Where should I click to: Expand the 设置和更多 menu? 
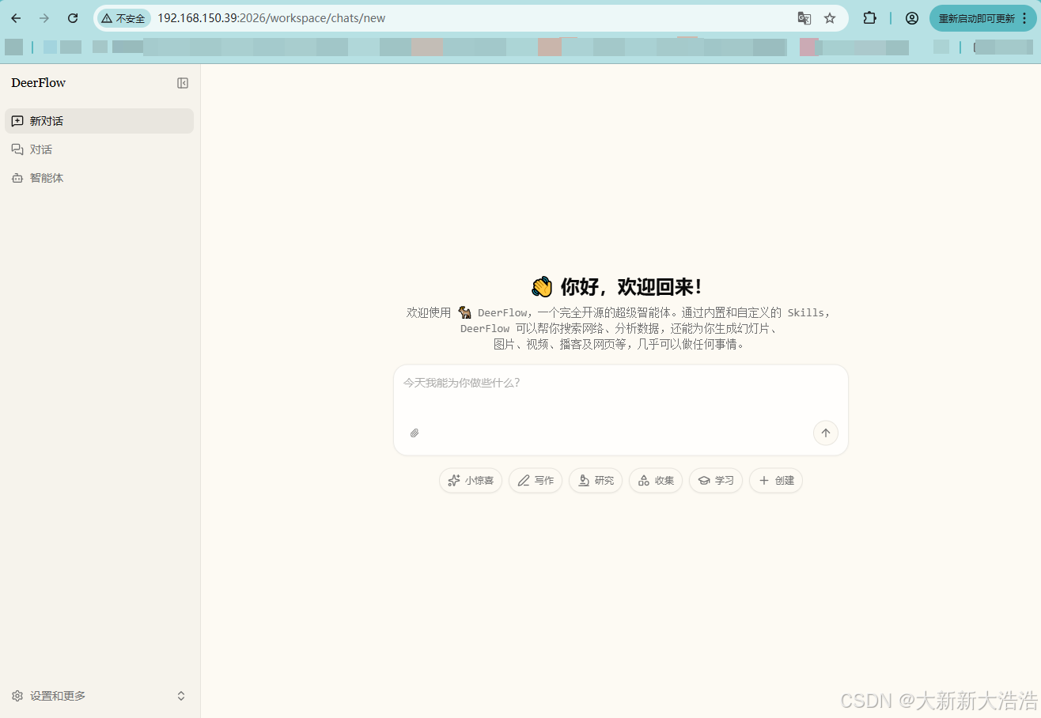click(x=99, y=696)
